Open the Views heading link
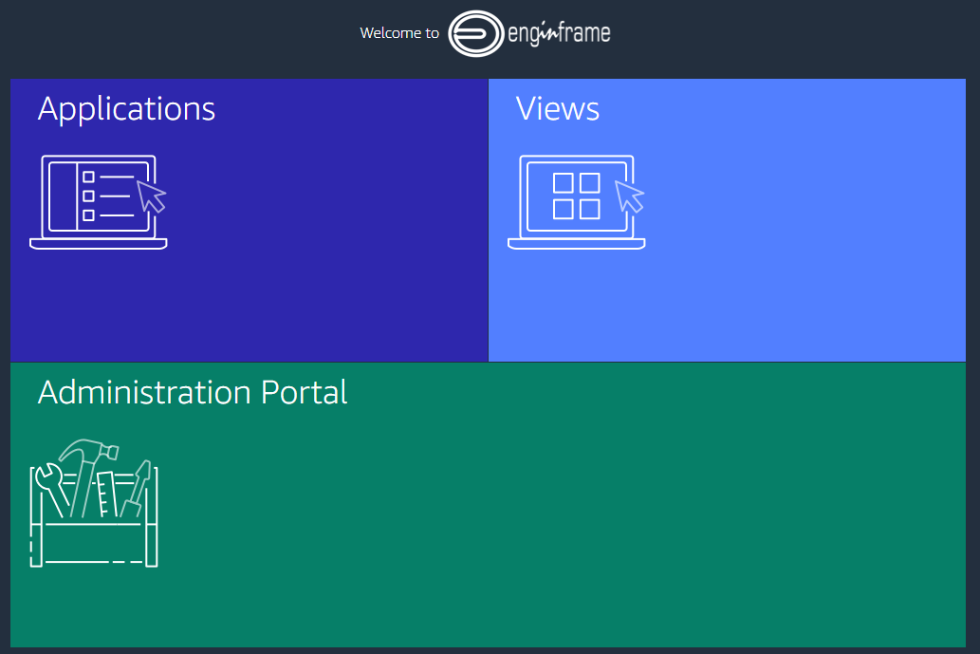980x654 pixels. pos(558,109)
